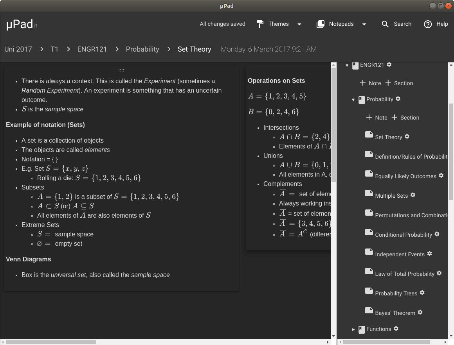
Task: Click the sidebar vertical scrollbar thumb
Action: pos(451,152)
